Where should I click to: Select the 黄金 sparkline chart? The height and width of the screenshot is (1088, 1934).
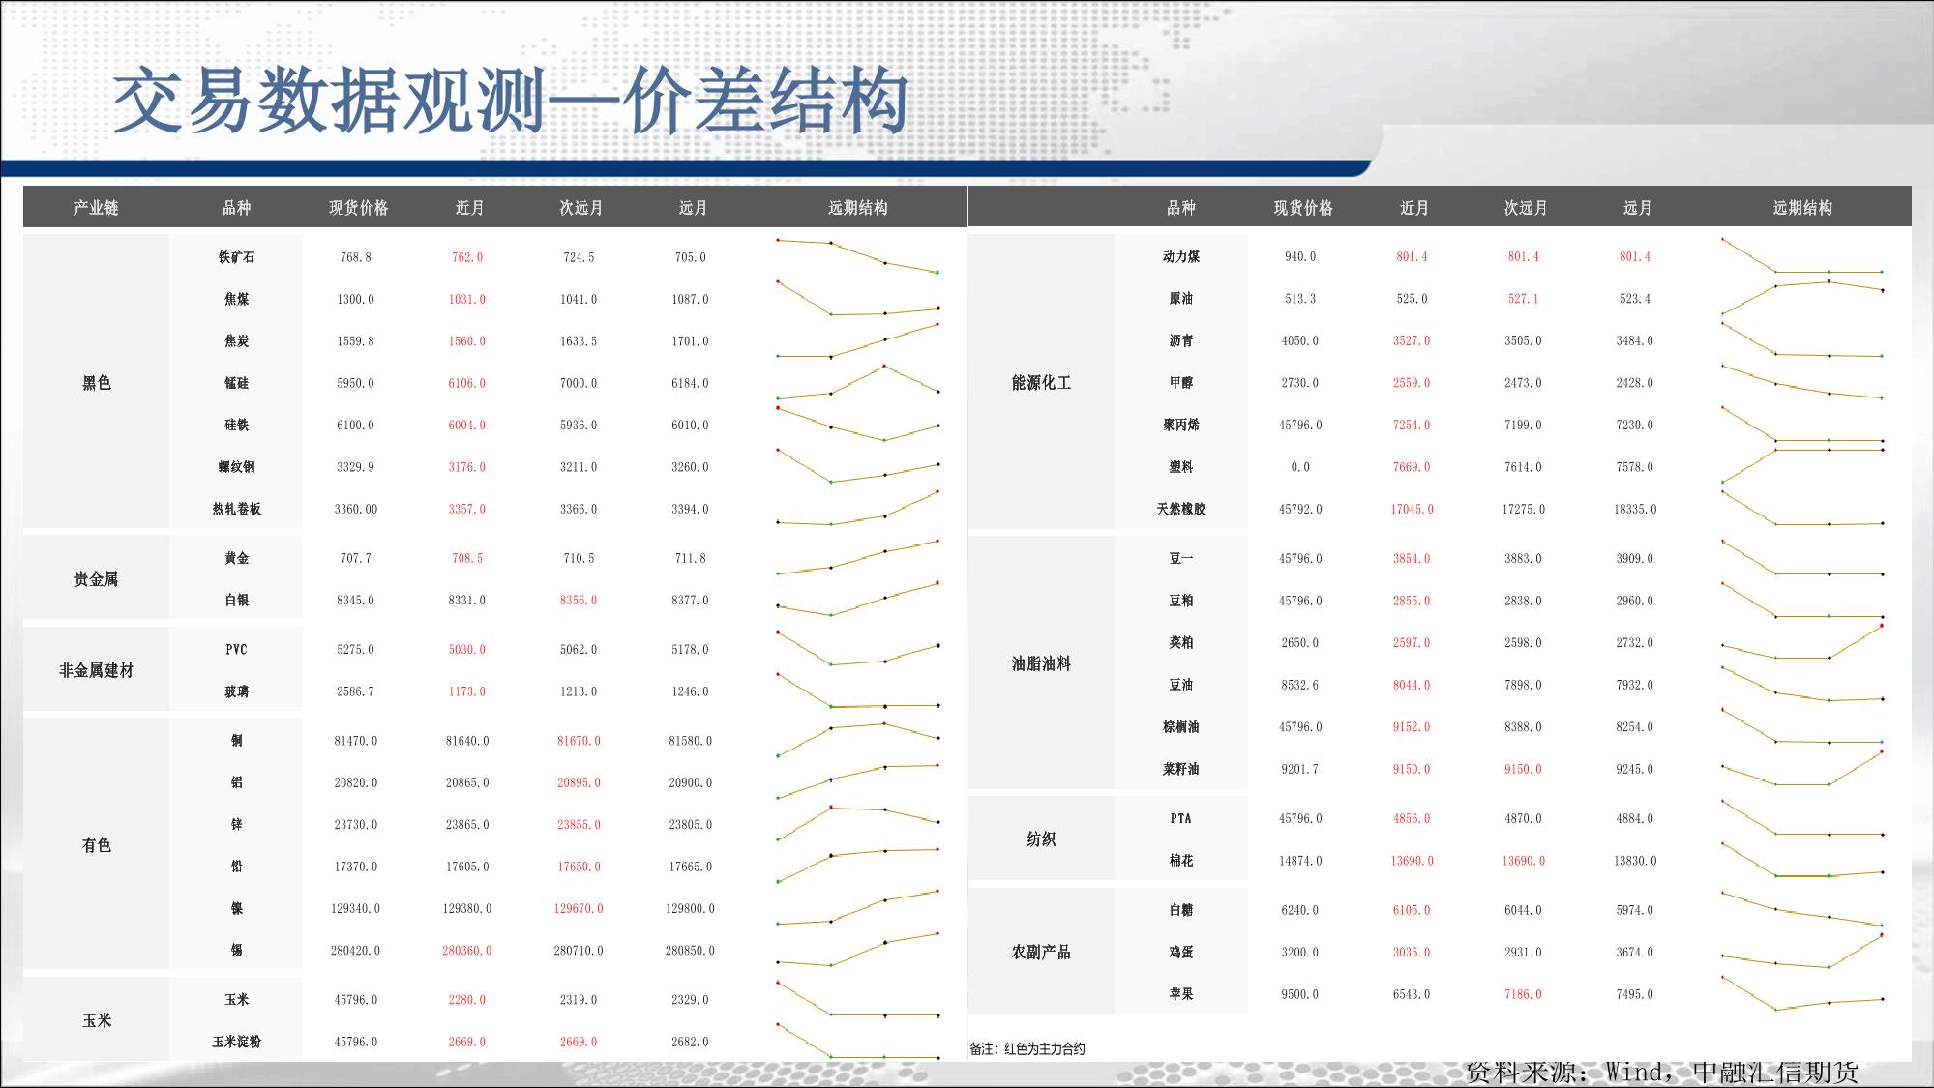point(857,558)
